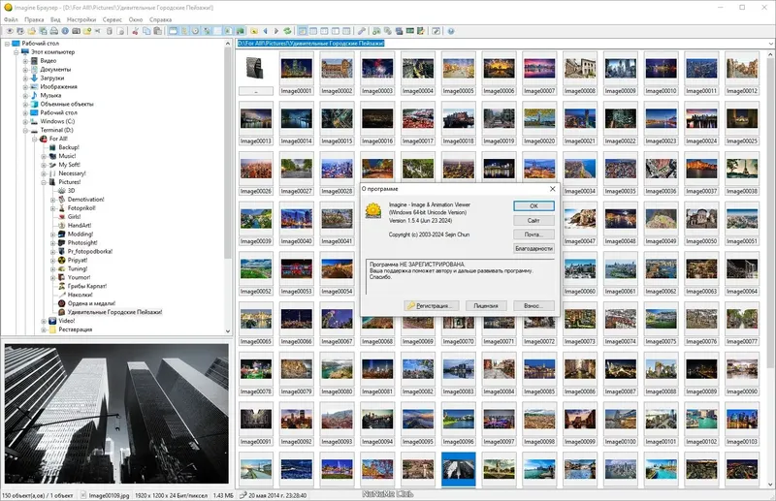Image resolution: width=776 pixels, height=501 pixels.
Task: Click the sunflower app icon in the About dialog
Action: (373, 210)
